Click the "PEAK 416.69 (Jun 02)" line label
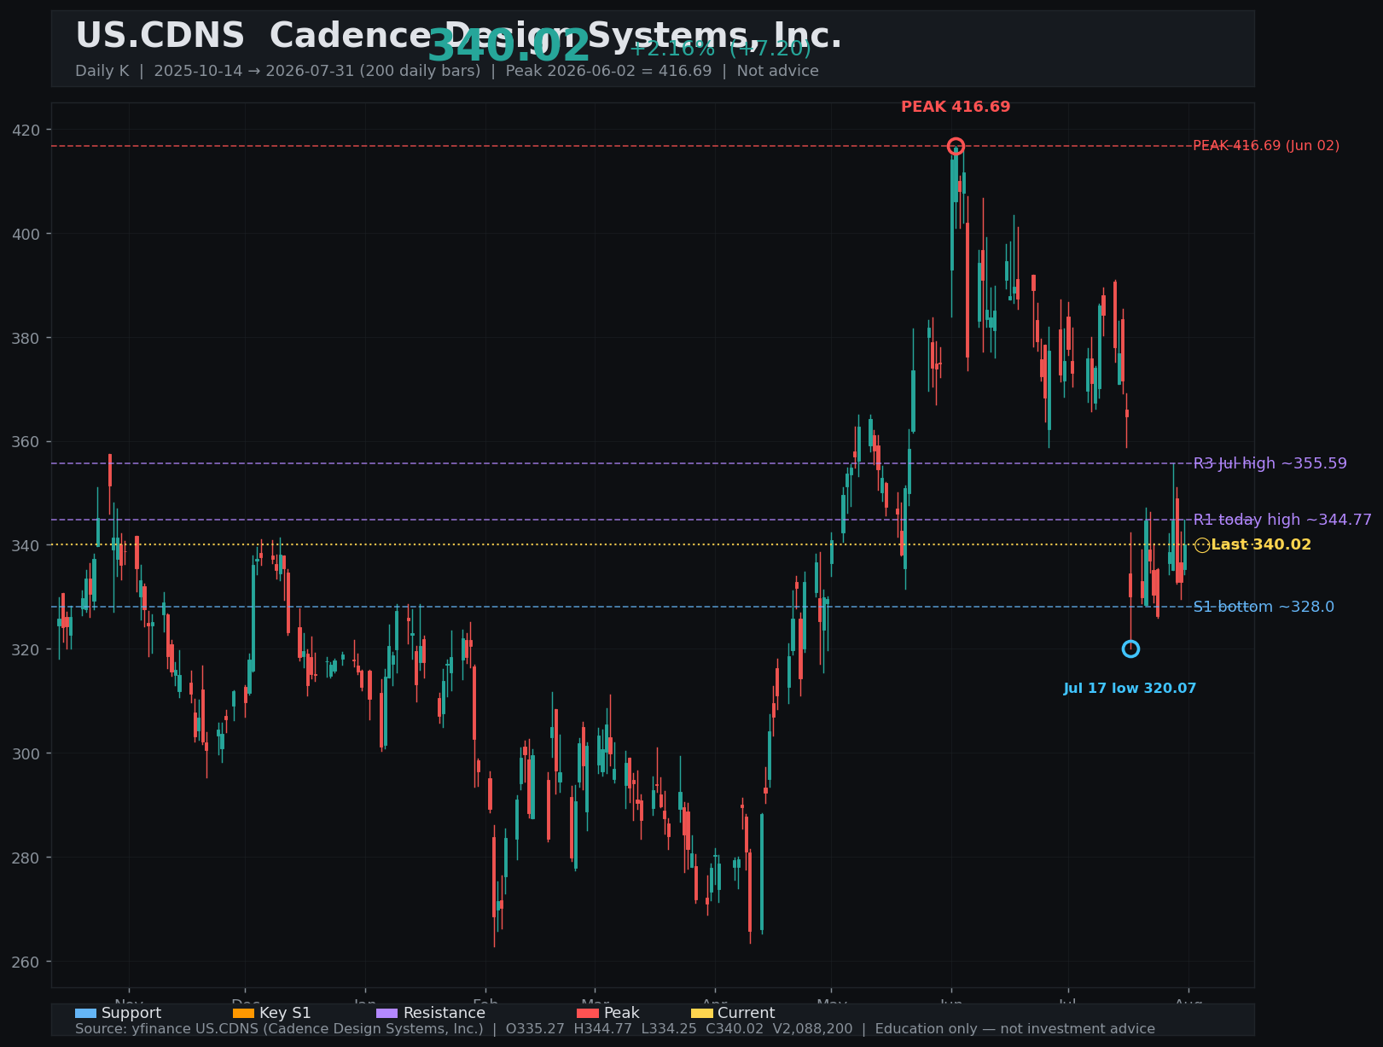Screen dimensions: 1383x1047 coord(1266,146)
